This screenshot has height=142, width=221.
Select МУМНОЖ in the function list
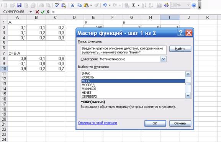coord(133,89)
